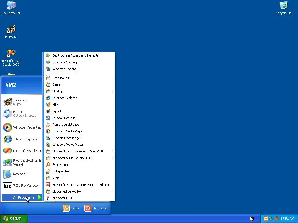Expand the Games submenu
The height and width of the screenshot is (223, 298).
click(x=80, y=84)
